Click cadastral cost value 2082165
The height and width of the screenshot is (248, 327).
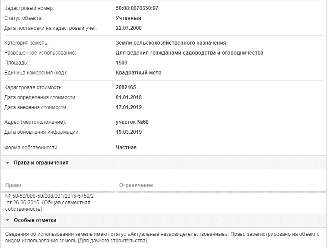126,87
